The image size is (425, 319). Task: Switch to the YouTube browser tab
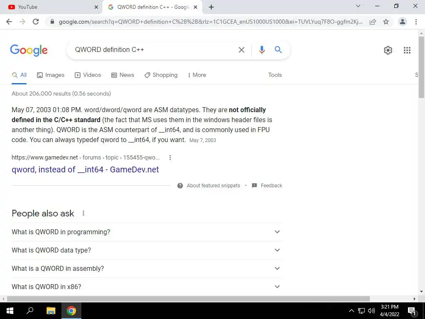click(x=51, y=7)
